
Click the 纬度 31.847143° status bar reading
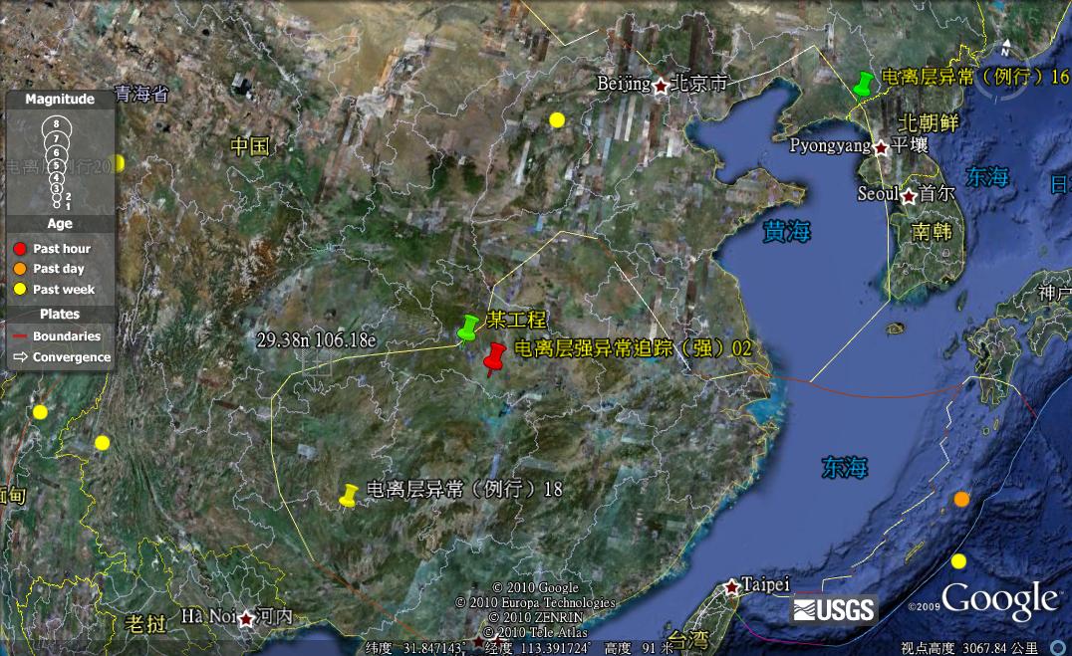415,648
